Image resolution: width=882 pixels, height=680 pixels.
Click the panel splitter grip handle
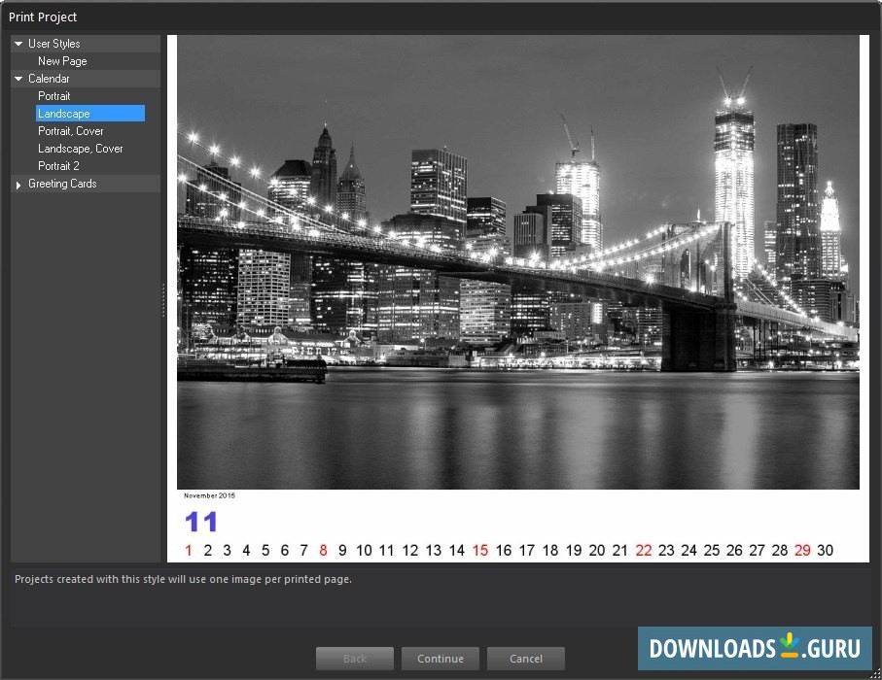click(163, 299)
